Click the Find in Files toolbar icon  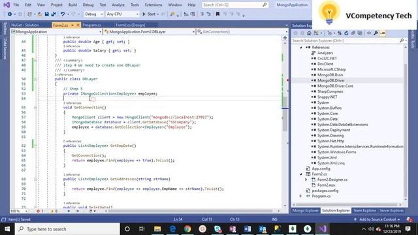point(172,14)
